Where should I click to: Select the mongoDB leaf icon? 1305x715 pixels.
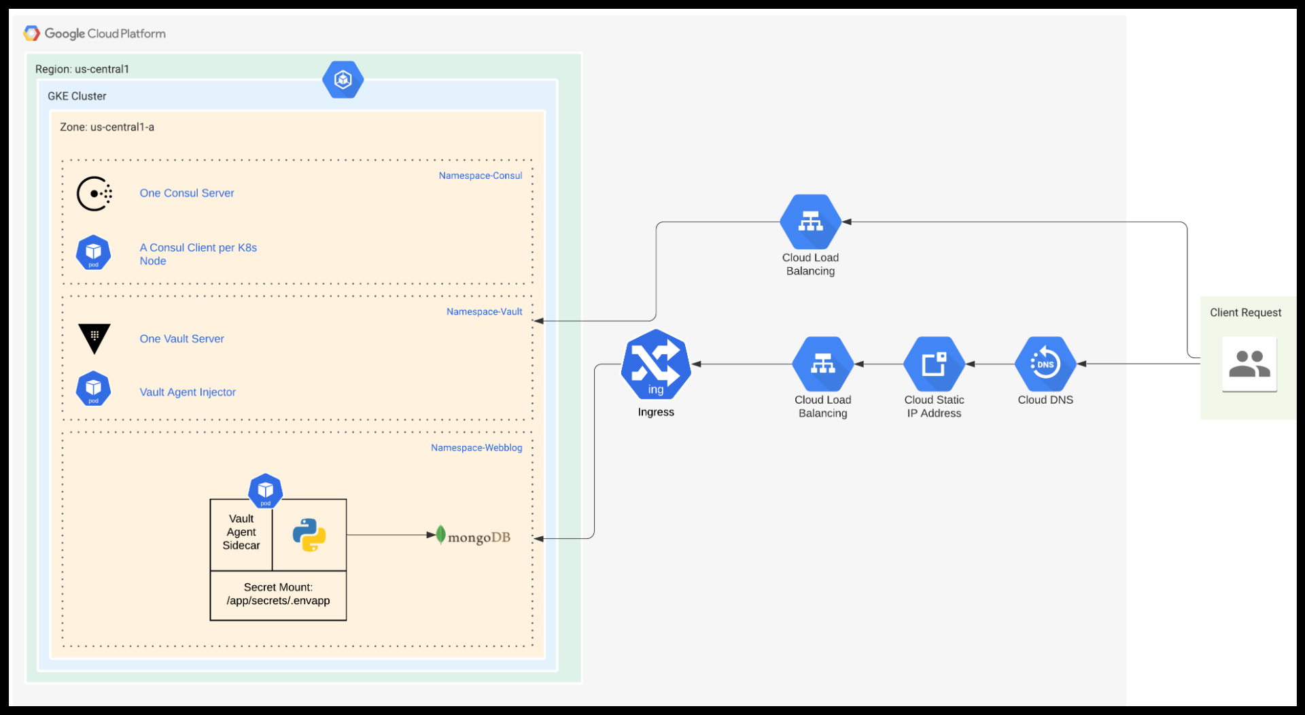[442, 536]
